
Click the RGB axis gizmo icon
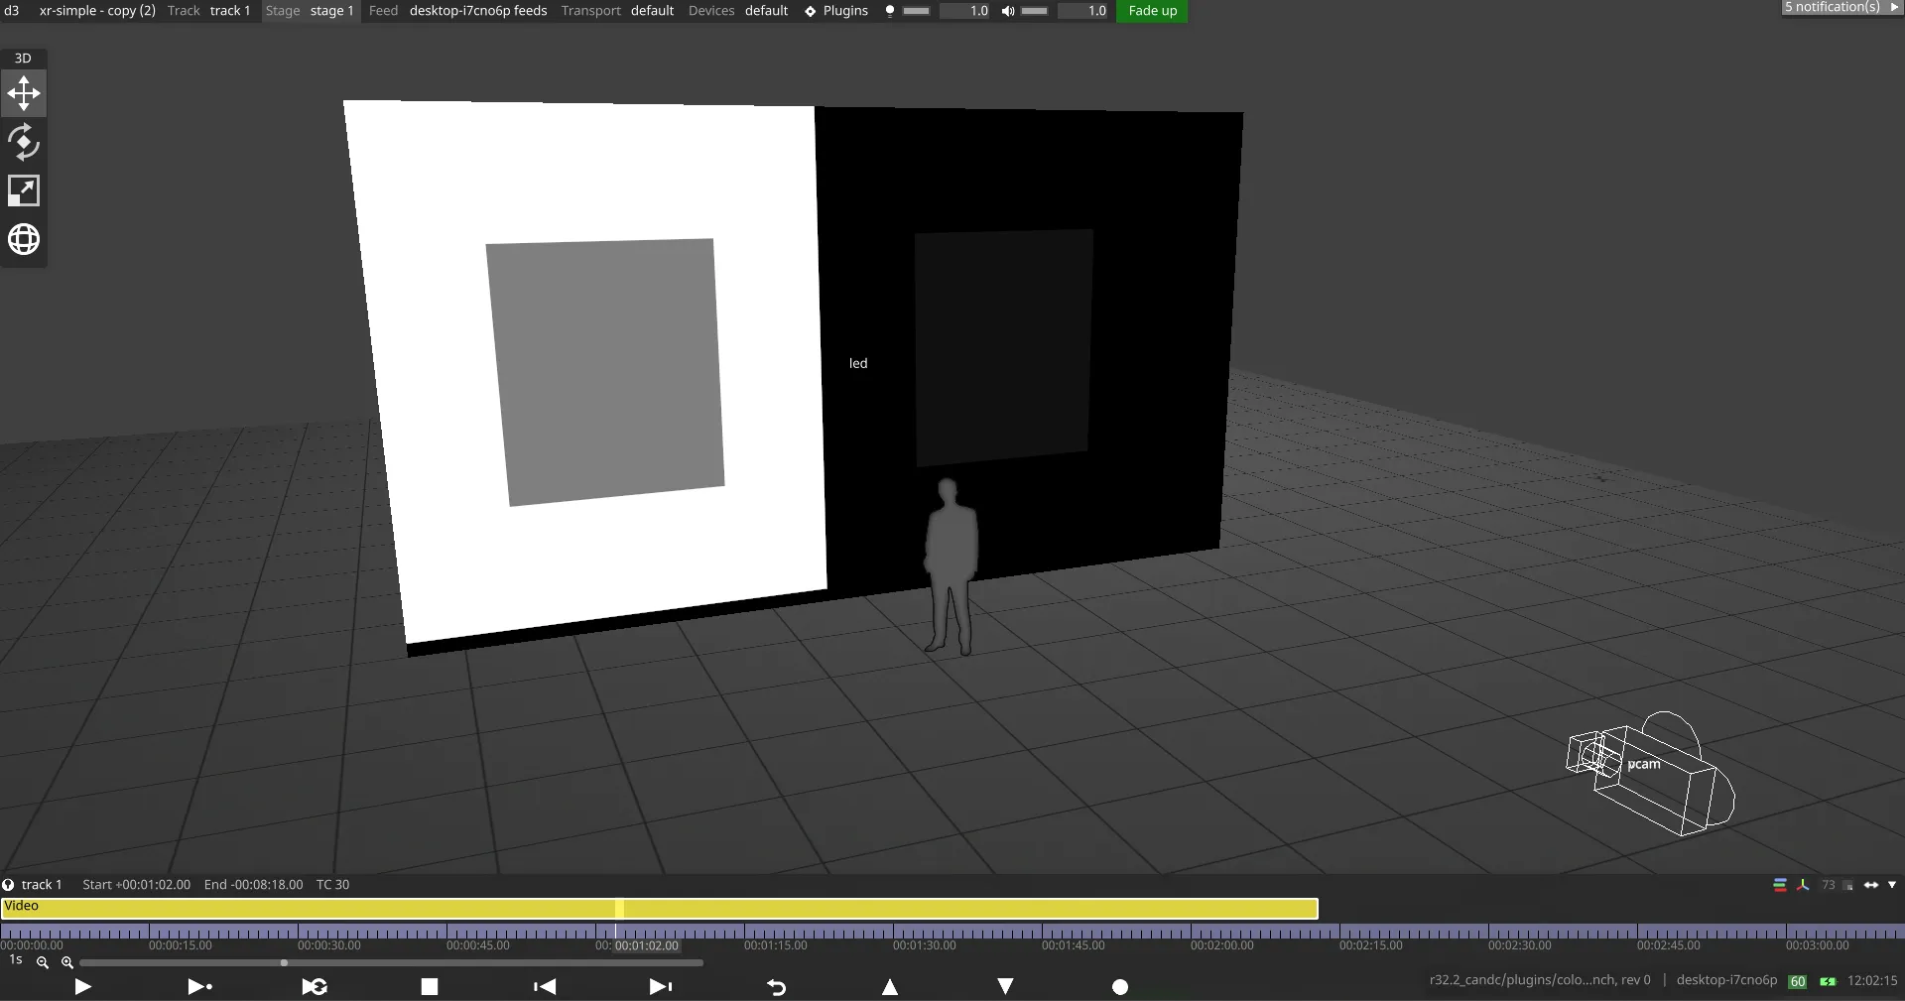(1803, 885)
